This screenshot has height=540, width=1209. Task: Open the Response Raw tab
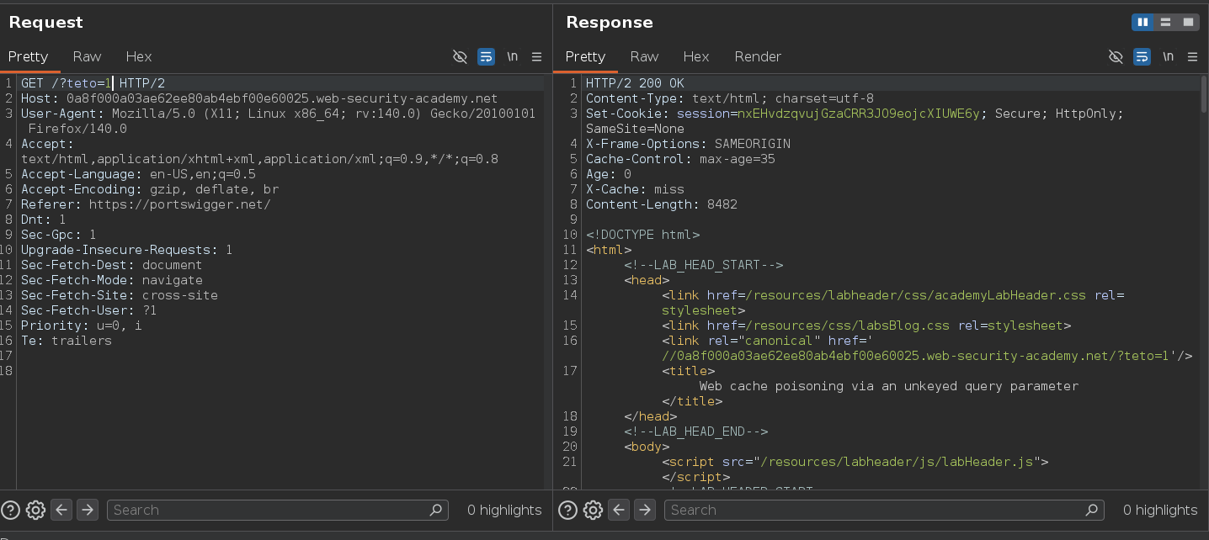pos(644,56)
